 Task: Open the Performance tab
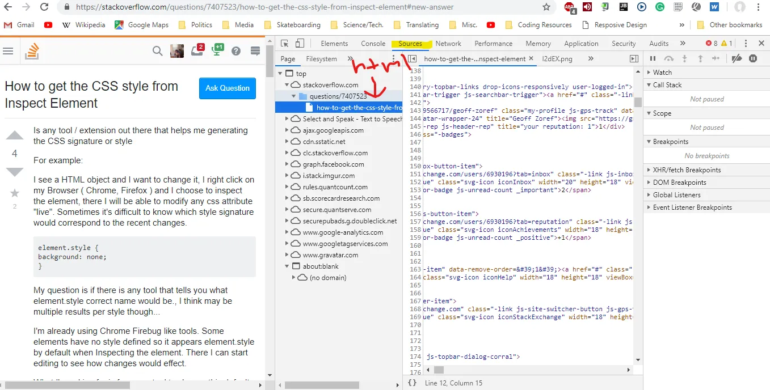(x=494, y=44)
